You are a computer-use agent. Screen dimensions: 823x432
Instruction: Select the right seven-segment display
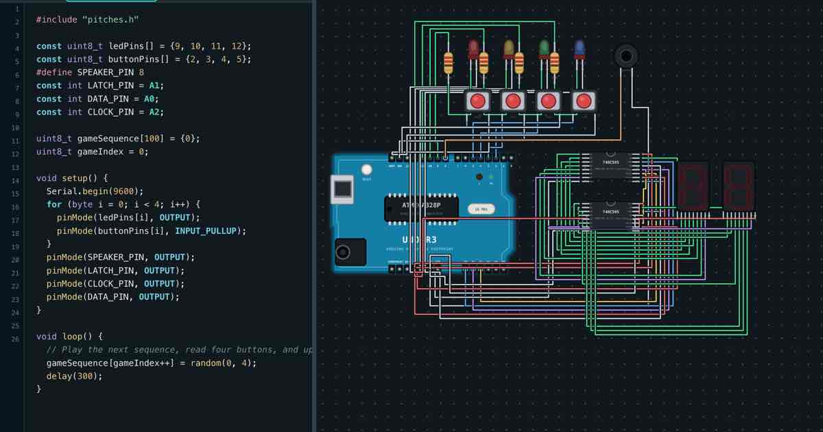pos(739,186)
